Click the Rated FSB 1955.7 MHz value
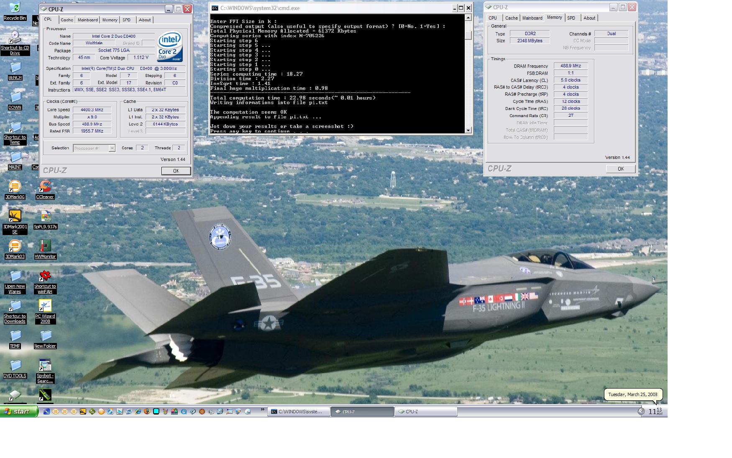The width and height of the screenshot is (732, 458). point(92,131)
